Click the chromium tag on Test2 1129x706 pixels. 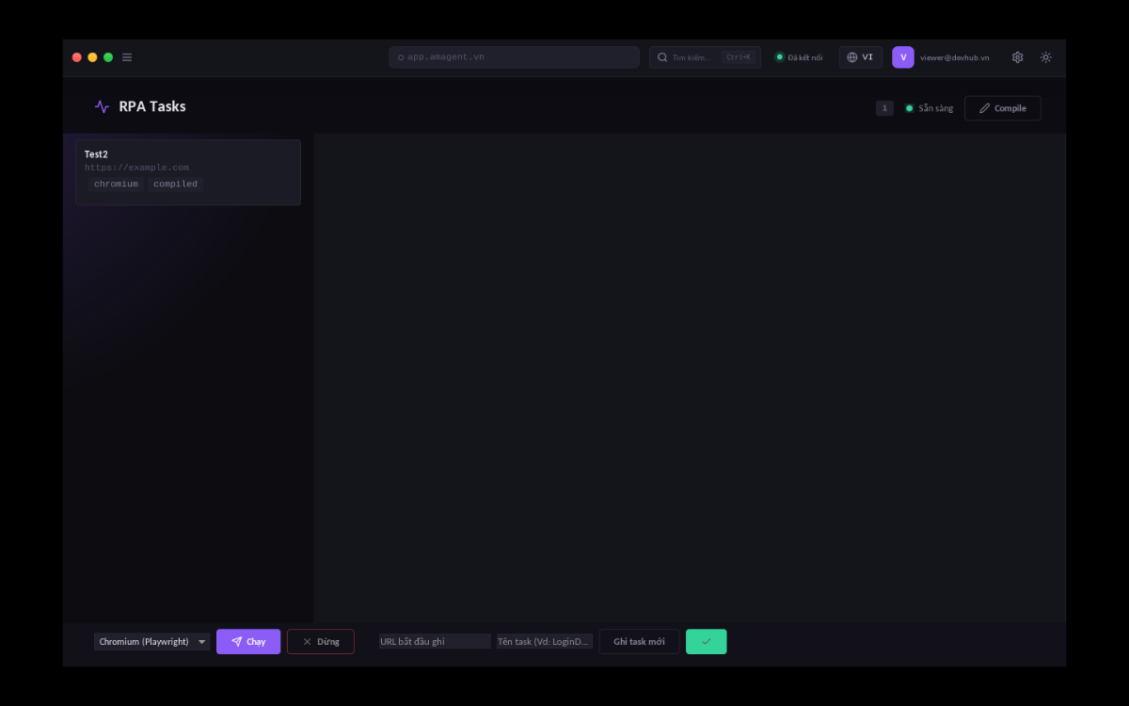pyautogui.click(x=116, y=185)
